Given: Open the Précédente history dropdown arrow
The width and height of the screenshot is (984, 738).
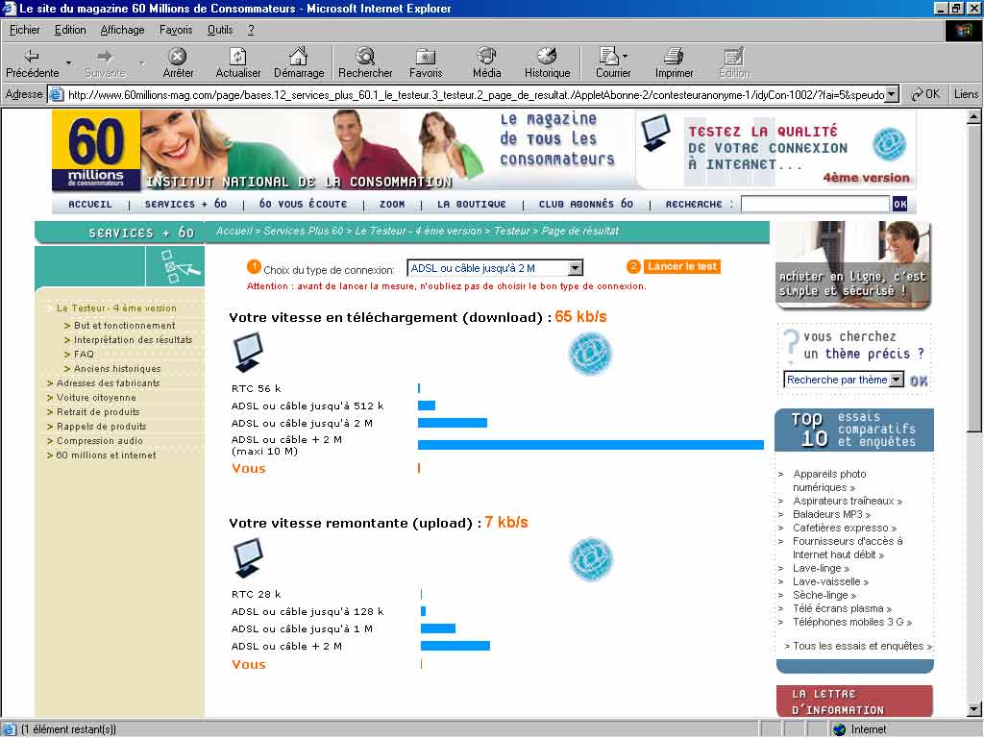Looking at the screenshot, I should [68, 62].
